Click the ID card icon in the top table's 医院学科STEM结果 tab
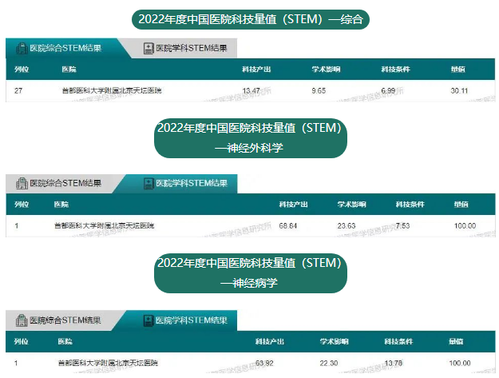This screenshot has height=378, width=499. point(149,48)
